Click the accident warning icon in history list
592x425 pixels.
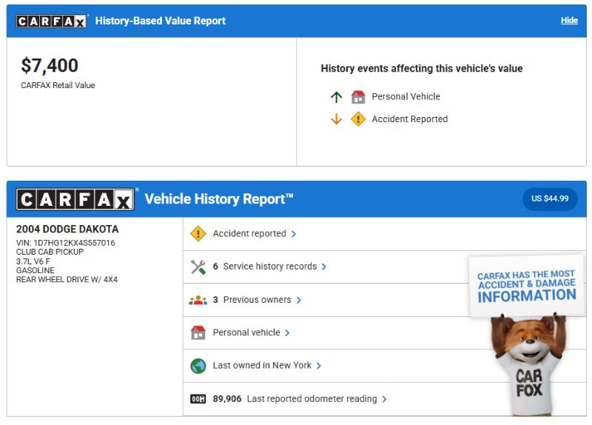pos(198,234)
